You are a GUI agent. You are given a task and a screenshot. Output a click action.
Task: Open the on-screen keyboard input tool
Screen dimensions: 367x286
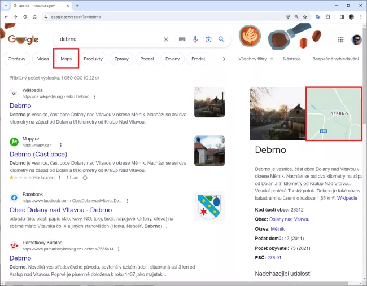(x=182, y=39)
